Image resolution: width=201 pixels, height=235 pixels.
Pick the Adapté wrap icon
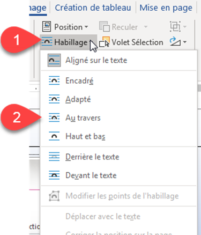click(54, 99)
